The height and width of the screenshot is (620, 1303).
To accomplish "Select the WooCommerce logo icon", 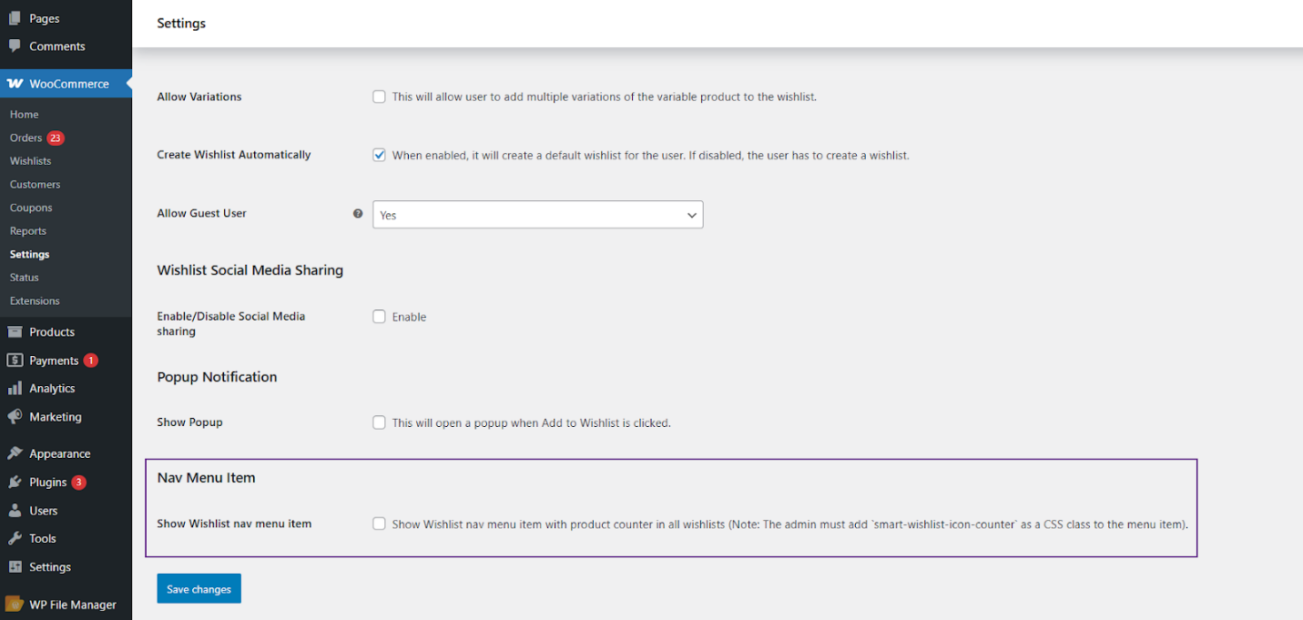I will coord(15,83).
